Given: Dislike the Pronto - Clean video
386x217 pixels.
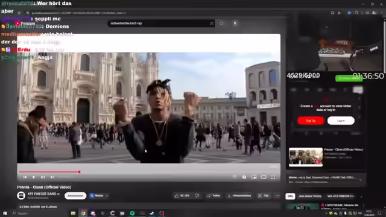Looking at the screenshot, I should [197, 196].
